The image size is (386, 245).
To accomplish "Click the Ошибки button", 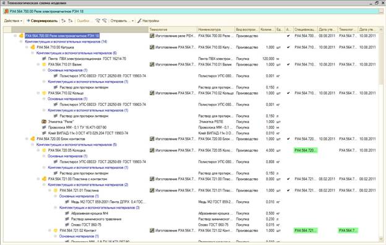I will click(84, 21).
